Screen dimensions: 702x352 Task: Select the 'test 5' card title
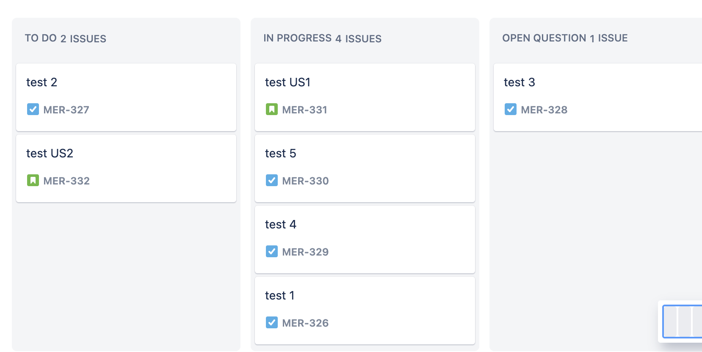coord(280,153)
